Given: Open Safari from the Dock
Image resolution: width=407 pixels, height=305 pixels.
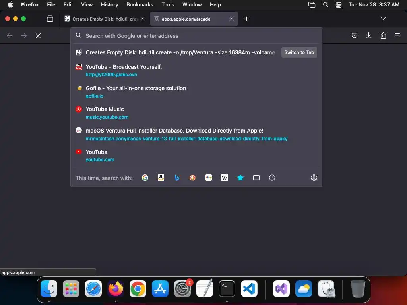Looking at the screenshot, I should click(93, 289).
